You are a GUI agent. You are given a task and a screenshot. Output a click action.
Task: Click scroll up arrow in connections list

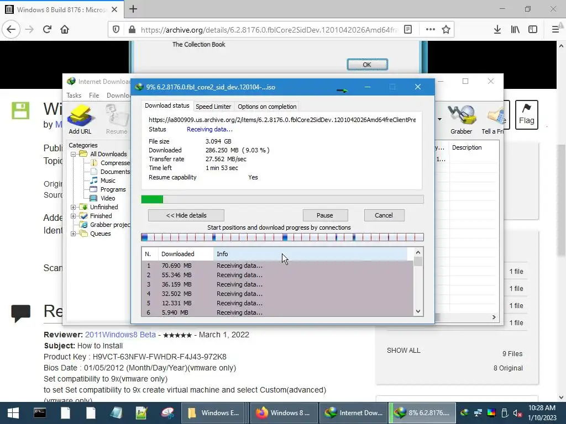pos(418,253)
